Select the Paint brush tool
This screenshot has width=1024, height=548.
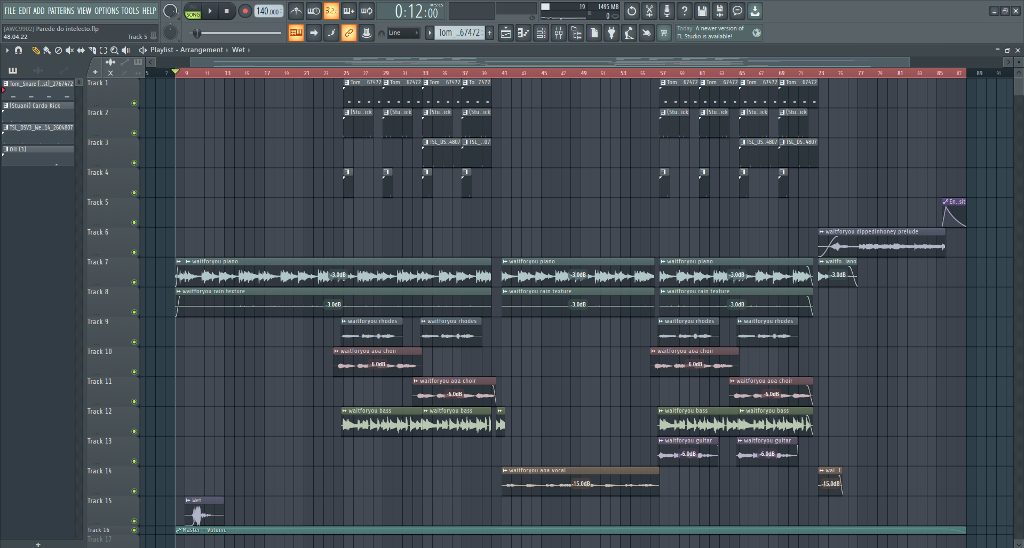click(47, 50)
